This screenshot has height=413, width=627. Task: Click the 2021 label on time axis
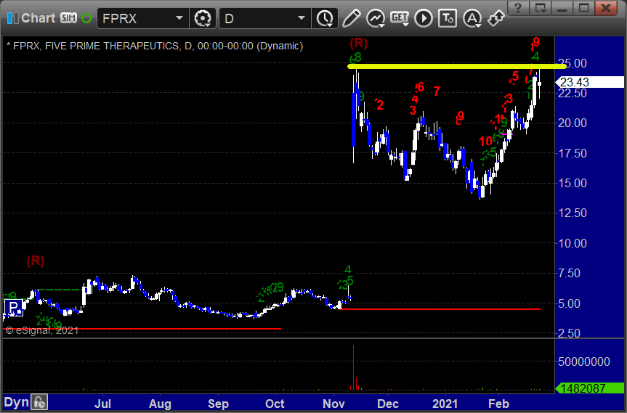445,404
